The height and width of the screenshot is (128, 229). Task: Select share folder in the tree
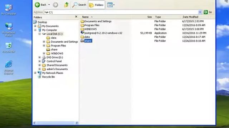(x=52, y=50)
